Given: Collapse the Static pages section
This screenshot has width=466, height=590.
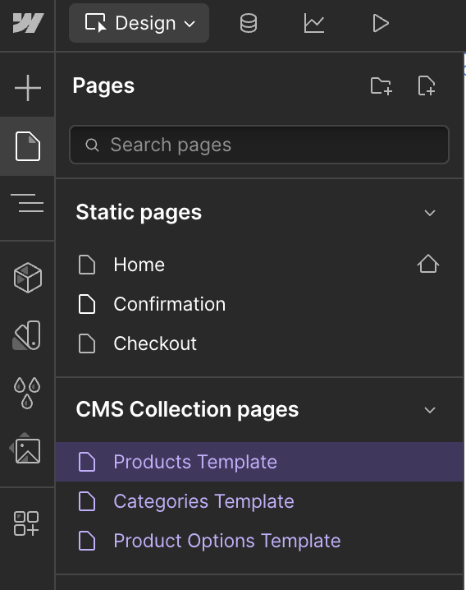Looking at the screenshot, I should tap(430, 213).
